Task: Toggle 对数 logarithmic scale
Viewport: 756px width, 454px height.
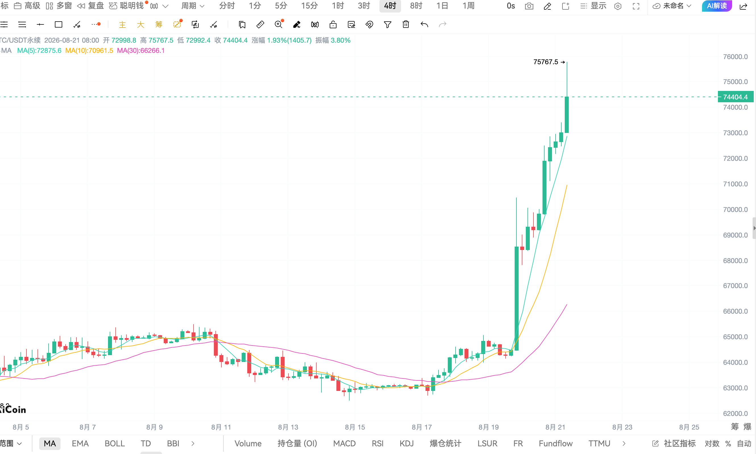Action: [712, 443]
